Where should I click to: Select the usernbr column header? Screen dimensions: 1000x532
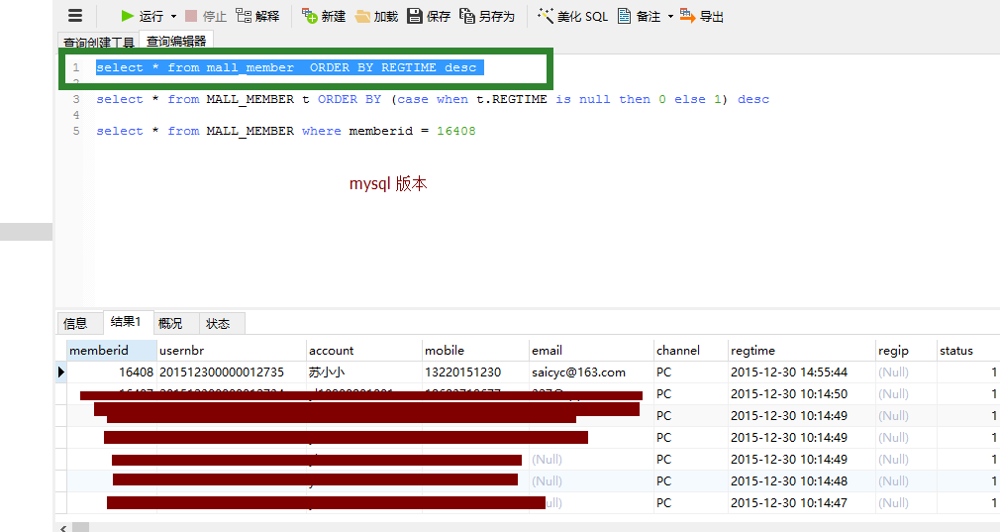(232, 350)
